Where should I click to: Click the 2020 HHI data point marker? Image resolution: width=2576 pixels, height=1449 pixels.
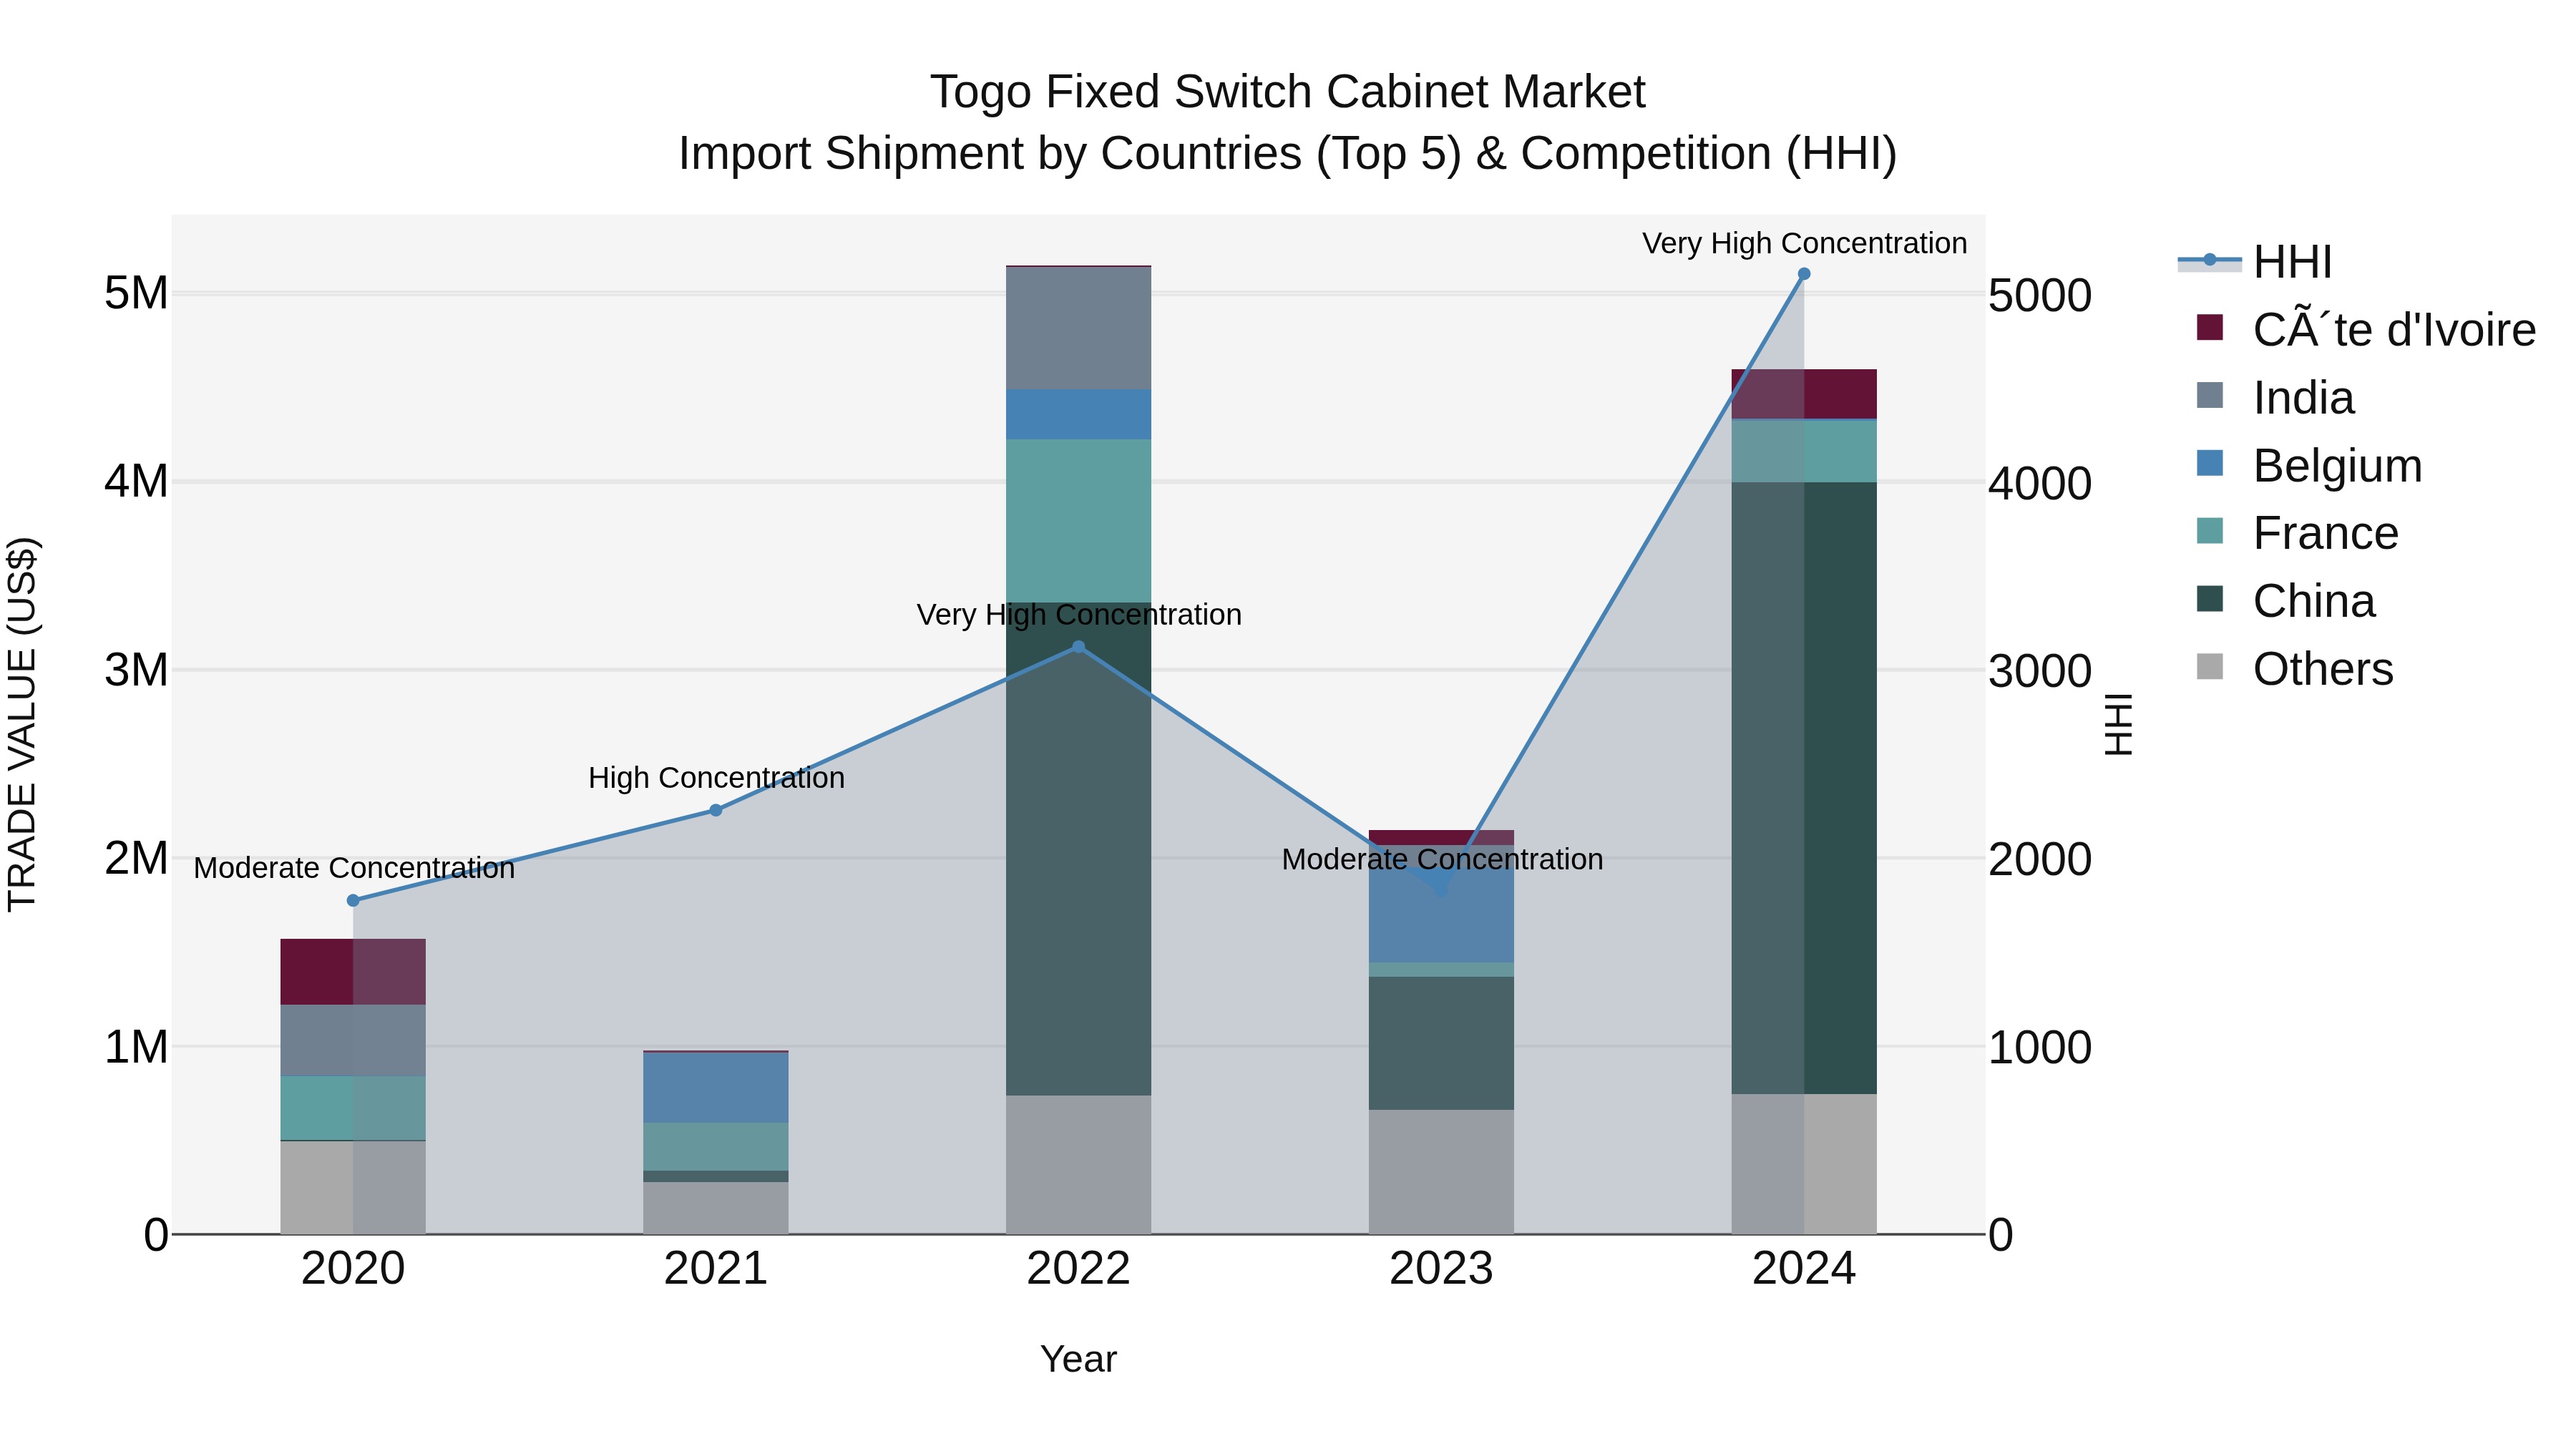(353, 901)
